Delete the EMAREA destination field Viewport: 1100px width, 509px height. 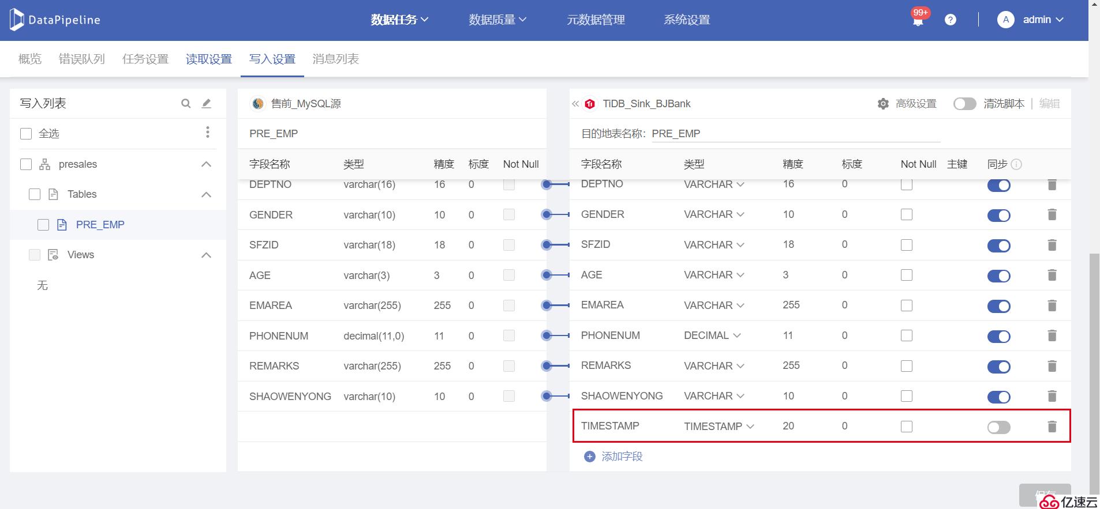tap(1052, 306)
